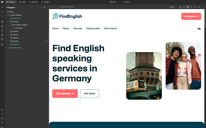
Task: Click Services in the page navbar
Action: (x=78, y=28)
